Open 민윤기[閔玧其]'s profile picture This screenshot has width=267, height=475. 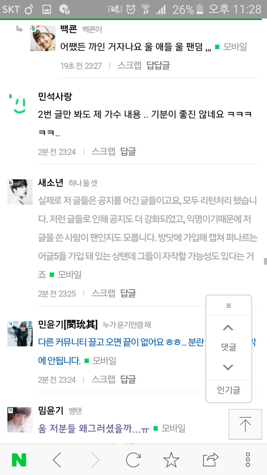pos(20,334)
